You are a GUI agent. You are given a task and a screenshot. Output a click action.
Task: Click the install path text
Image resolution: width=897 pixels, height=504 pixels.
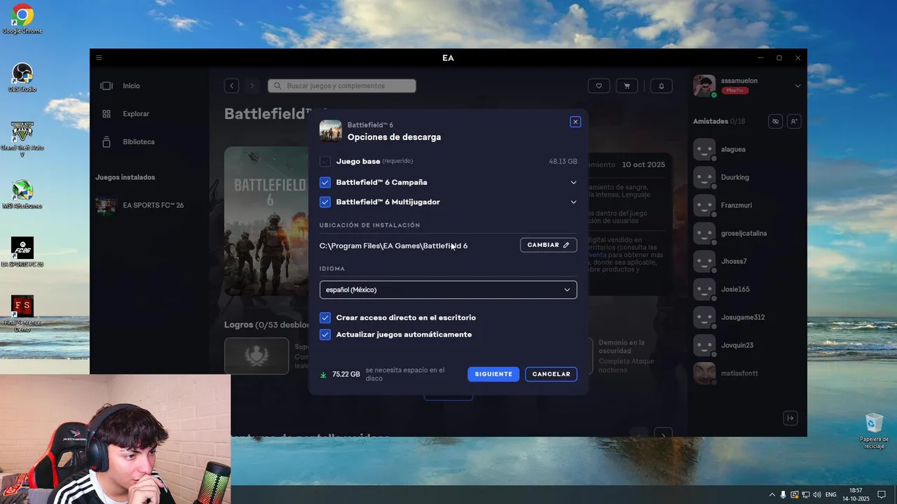click(x=393, y=246)
